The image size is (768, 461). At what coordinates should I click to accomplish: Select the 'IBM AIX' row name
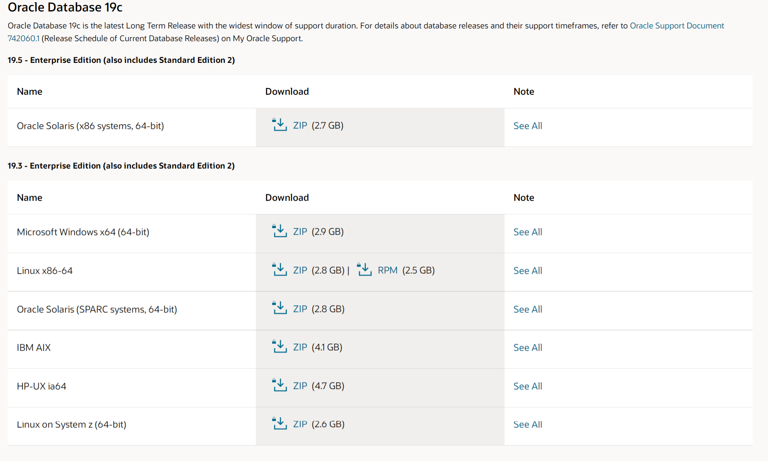pos(34,348)
